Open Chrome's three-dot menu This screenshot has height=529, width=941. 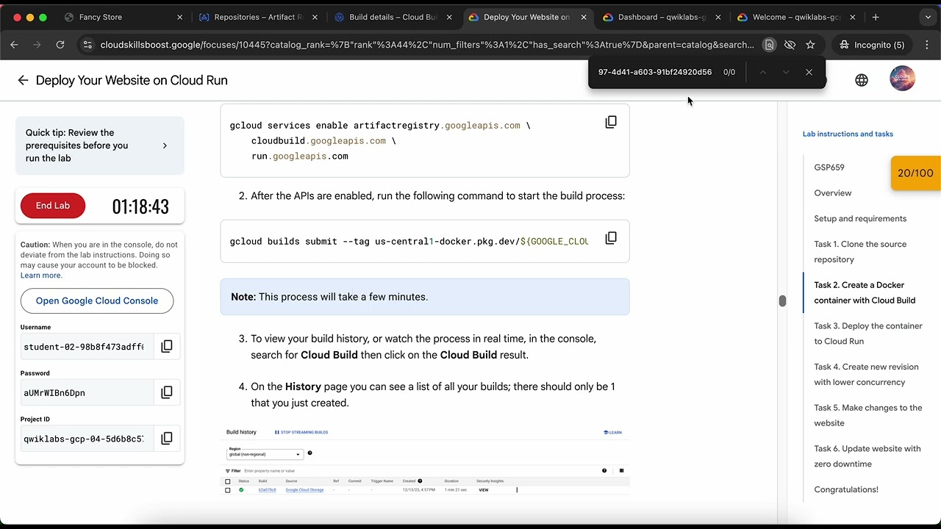point(926,45)
